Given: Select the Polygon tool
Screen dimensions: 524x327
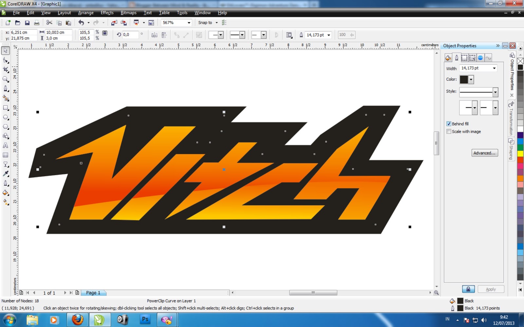Looking at the screenshot, I should click(6, 127).
